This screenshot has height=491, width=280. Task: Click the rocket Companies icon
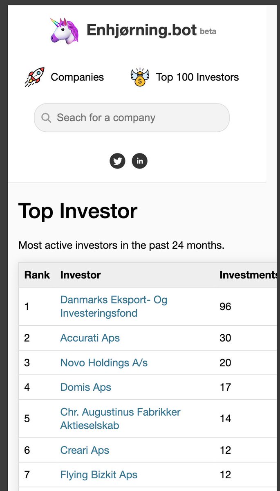coord(34,77)
